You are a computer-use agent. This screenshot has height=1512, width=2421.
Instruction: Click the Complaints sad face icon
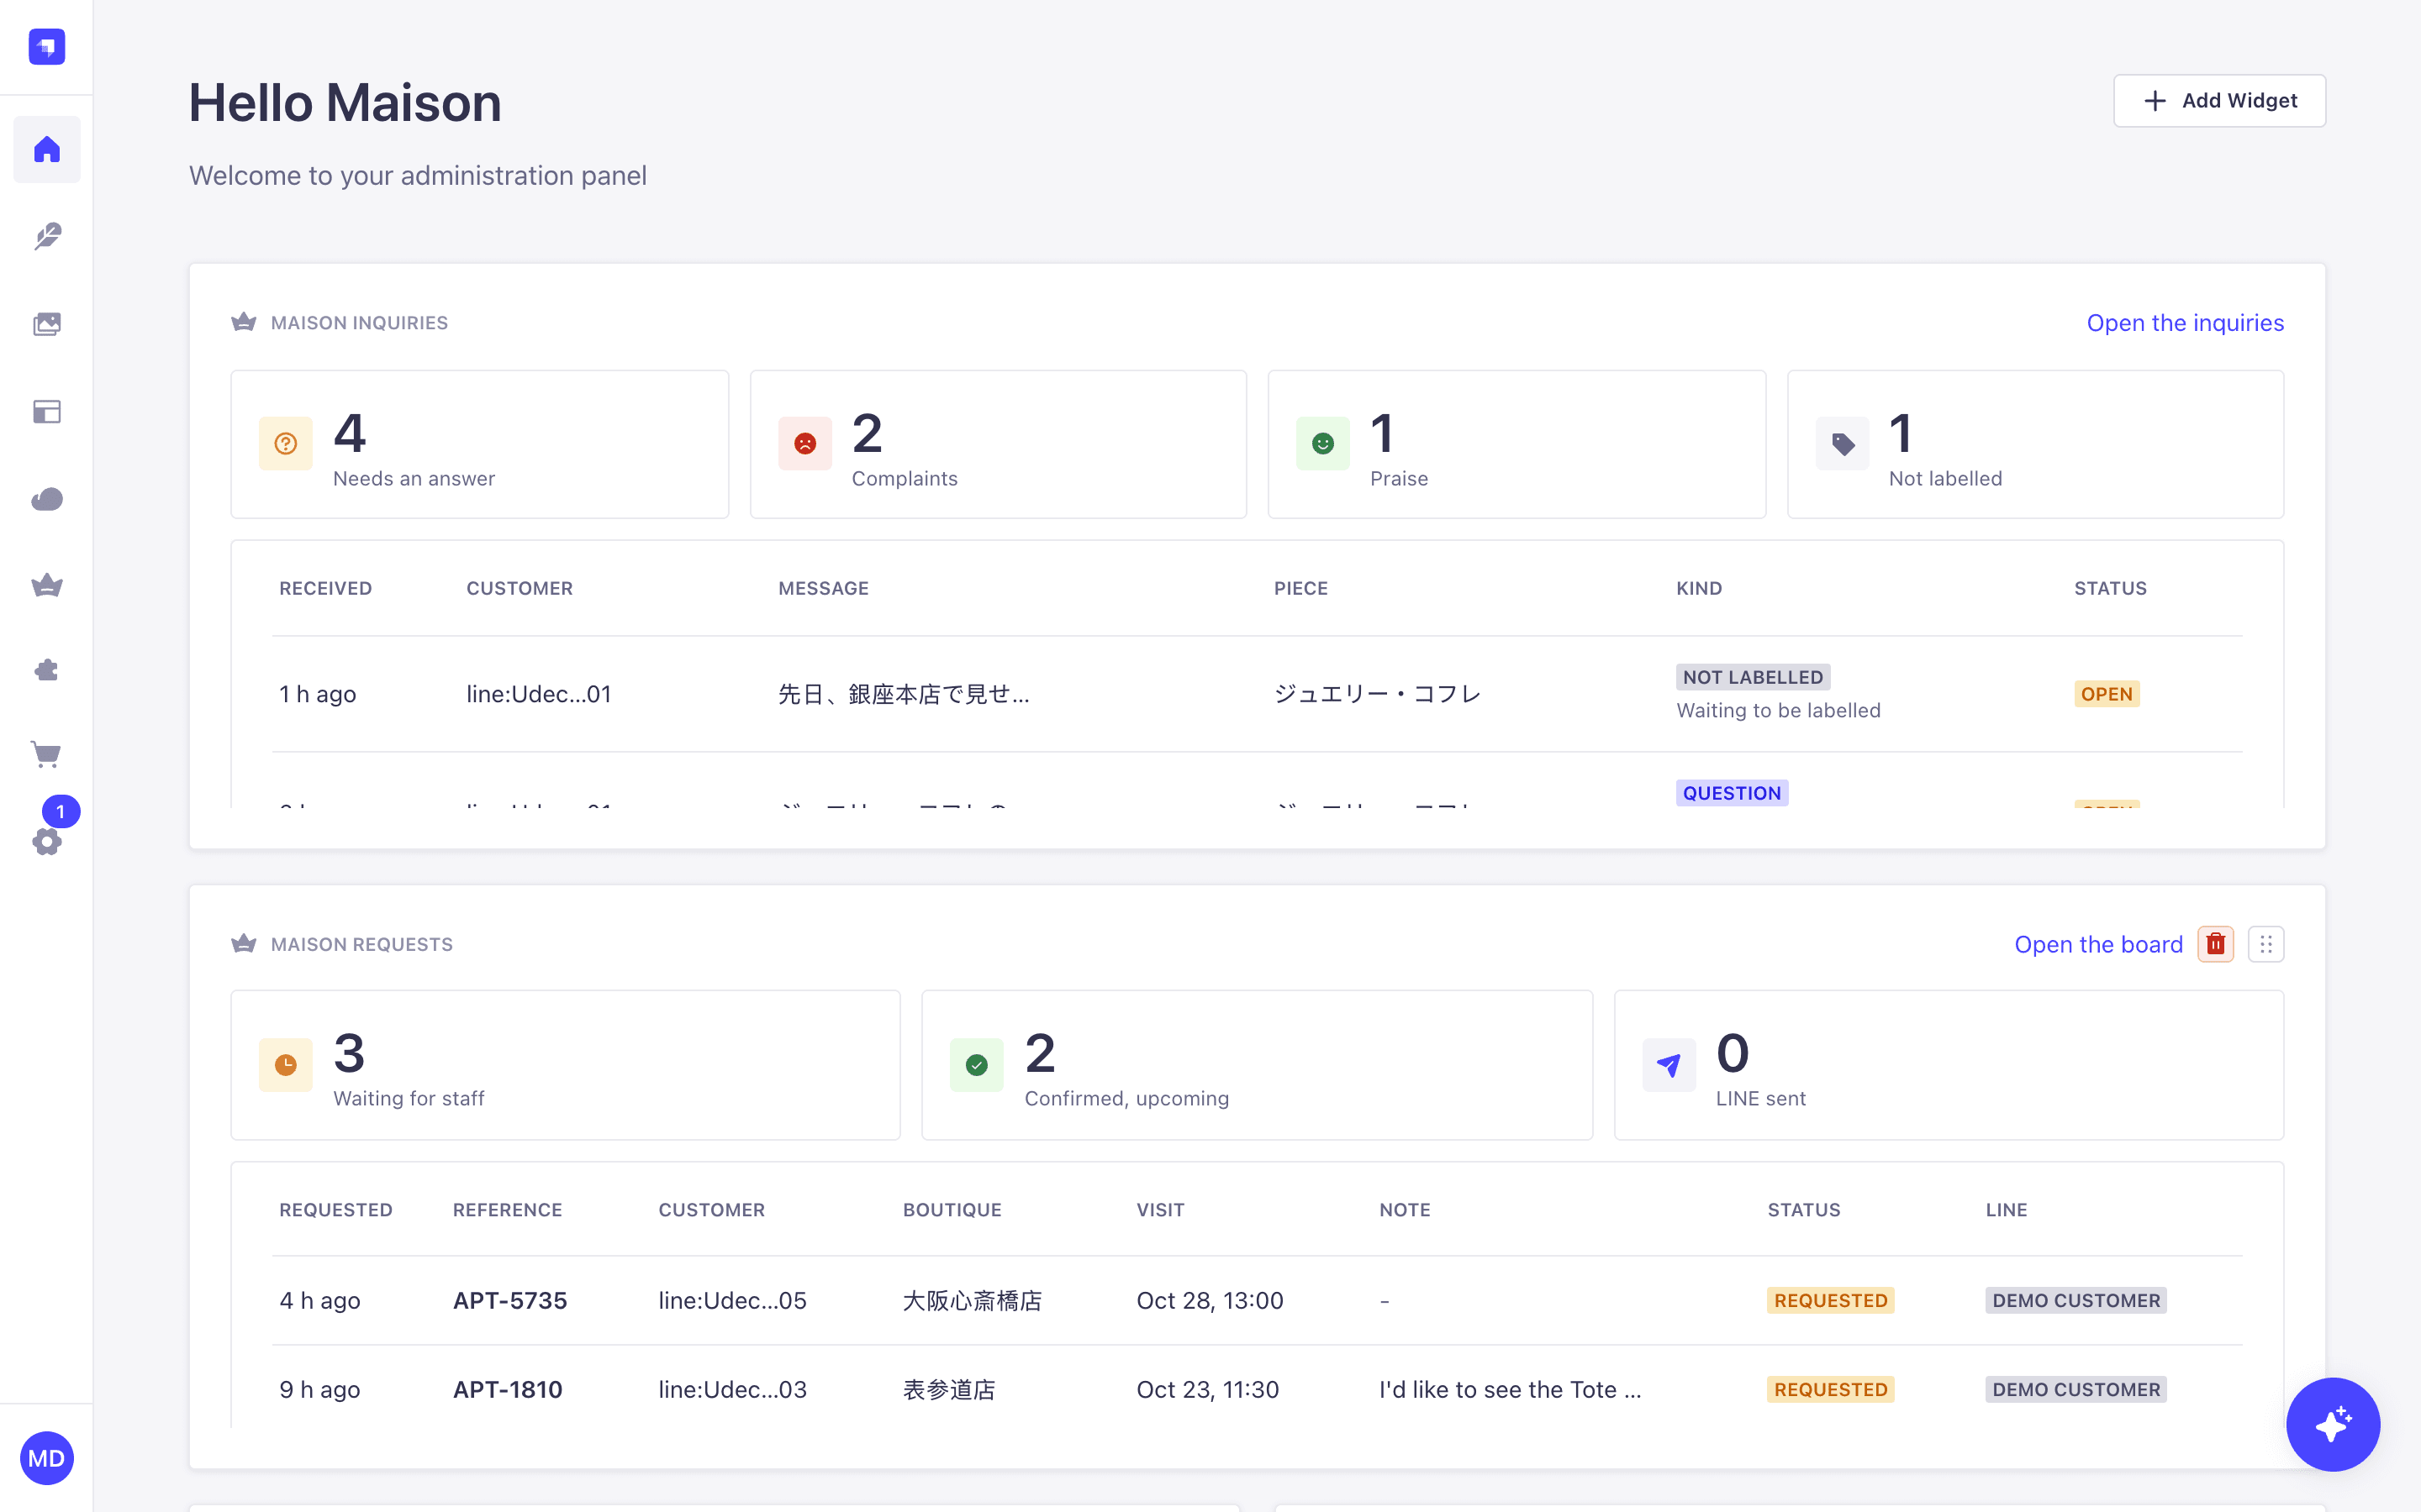tap(805, 443)
